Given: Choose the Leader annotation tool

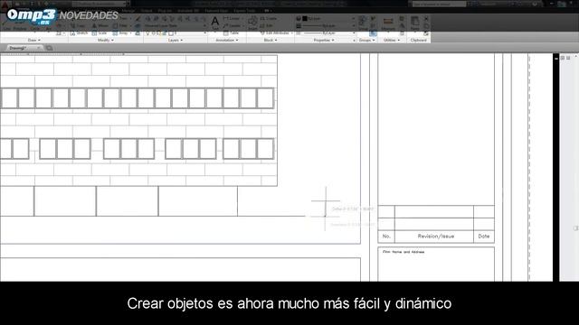Looking at the screenshot, I should (x=232, y=26).
